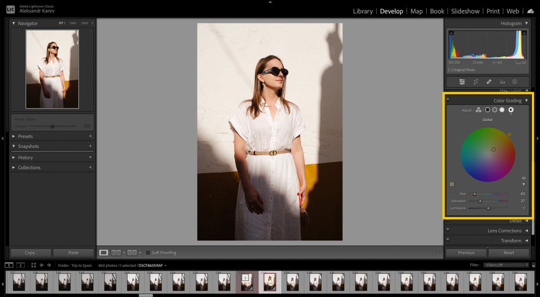
Task: Click the Copy... button
Action: point(31,252)
